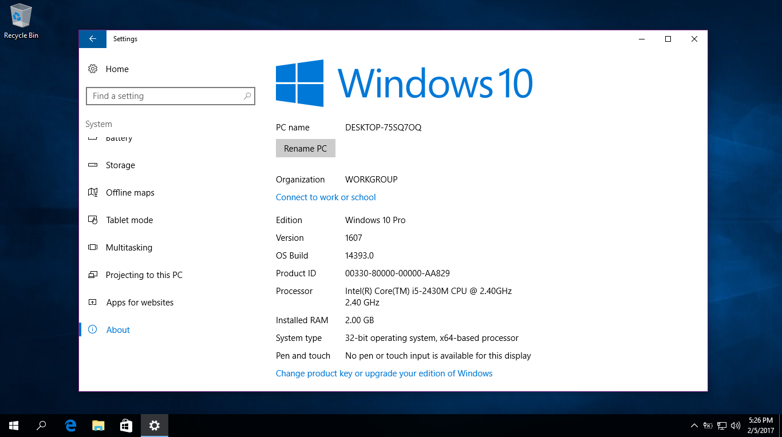The height and width of the screenshot is (437, 782).
Task: Click the Multitasking icon
Action: tap(93, 248)
